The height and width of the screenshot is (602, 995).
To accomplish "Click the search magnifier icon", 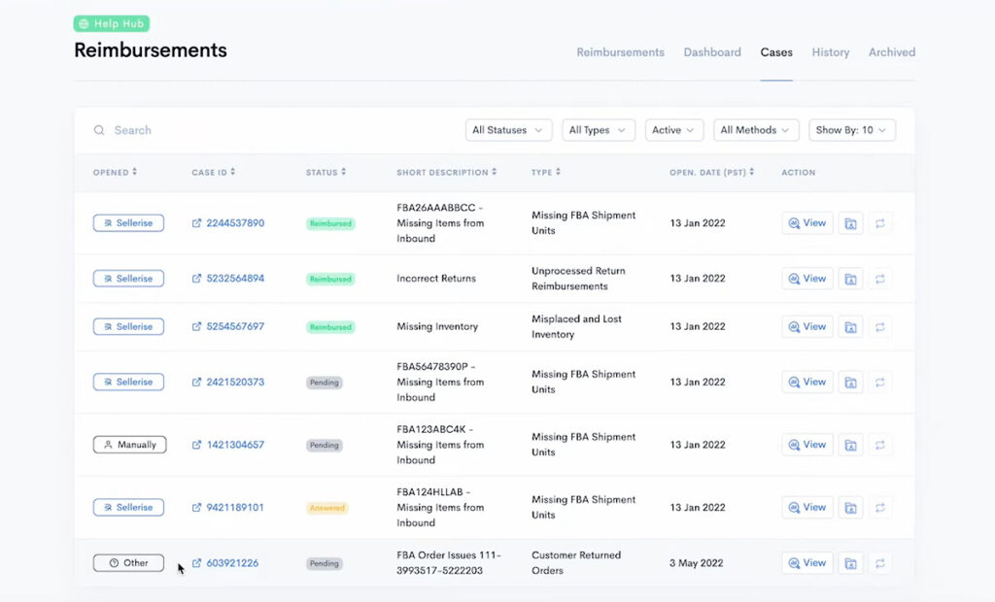I will (x=98, y=129).
